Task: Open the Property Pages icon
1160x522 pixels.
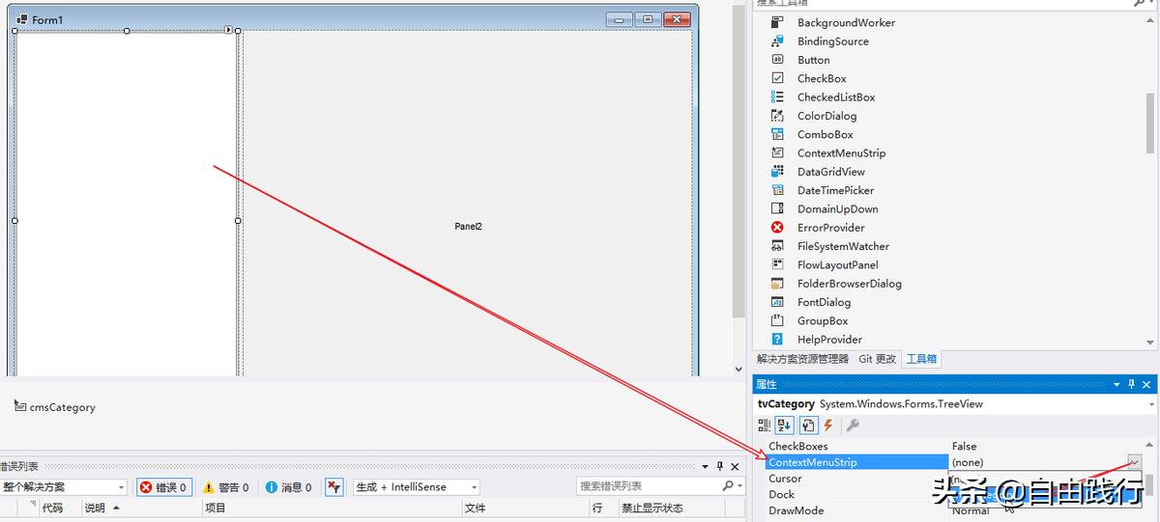Action: [x=808, y=425]
